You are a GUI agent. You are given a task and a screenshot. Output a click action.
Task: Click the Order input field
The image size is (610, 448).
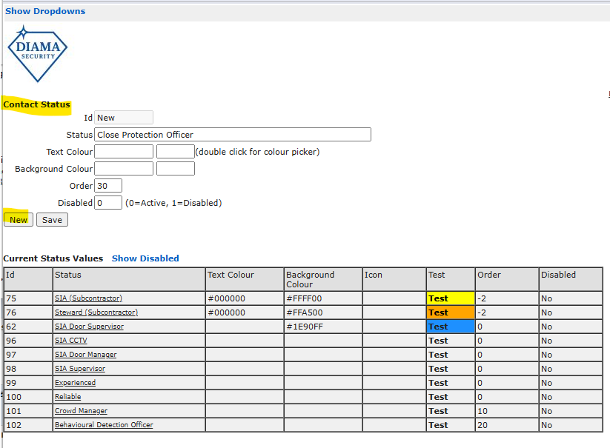click(108, 186)
